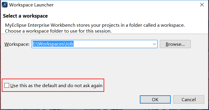Close the Workspace Launcher dialog with X
Viewport: 209px width, 110px height.
coord(202,5)
